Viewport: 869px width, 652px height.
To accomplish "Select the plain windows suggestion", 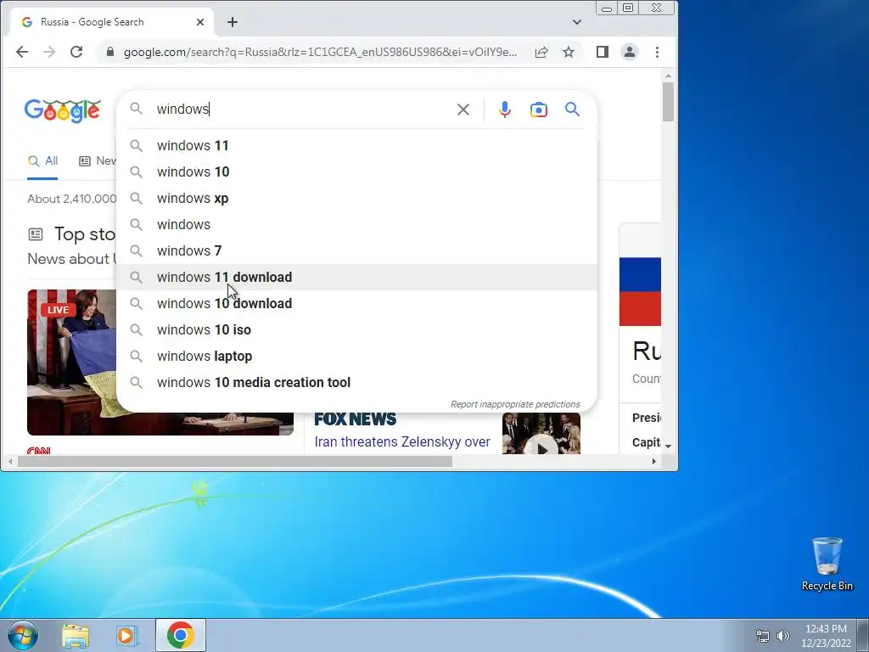I will coord(357,224).
